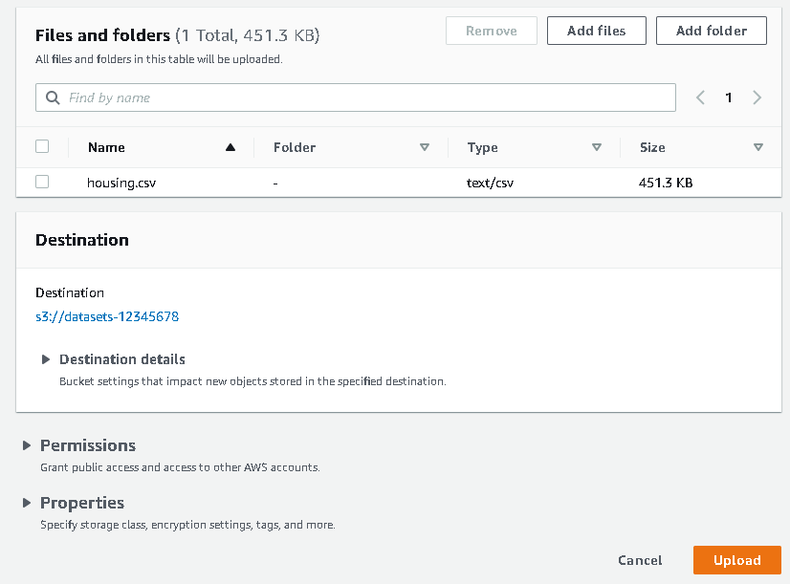Click the Remove button
Viewport: 790px width, 584px height.
tap(491, 30)
